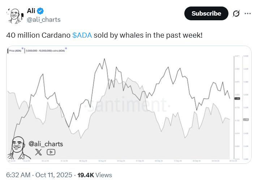Click the @ali_charts watermark text in chart
This screenshot has height=183, width=257.
[x=46, y=144]
